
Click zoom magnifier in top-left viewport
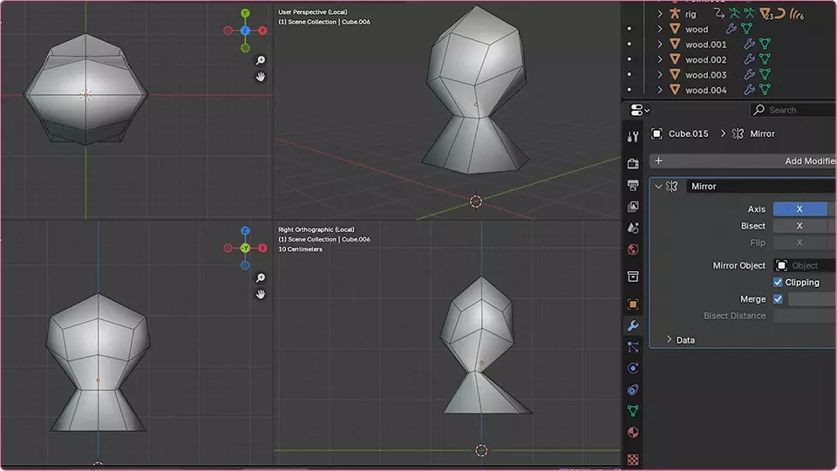pos(261,60)
